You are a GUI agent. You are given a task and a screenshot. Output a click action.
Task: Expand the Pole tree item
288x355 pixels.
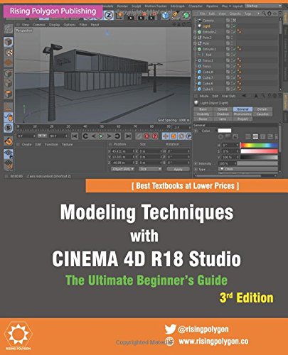click(x=195, y=43)
